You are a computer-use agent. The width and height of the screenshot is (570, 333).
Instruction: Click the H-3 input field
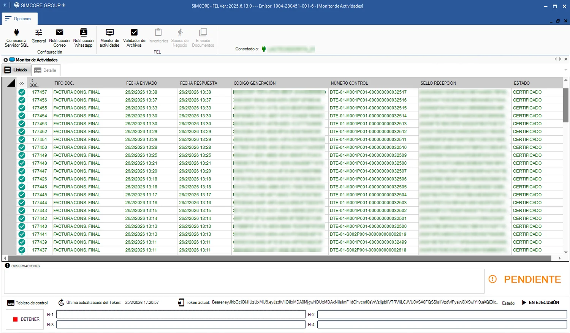pyautogui.click(x=181, y=324)
